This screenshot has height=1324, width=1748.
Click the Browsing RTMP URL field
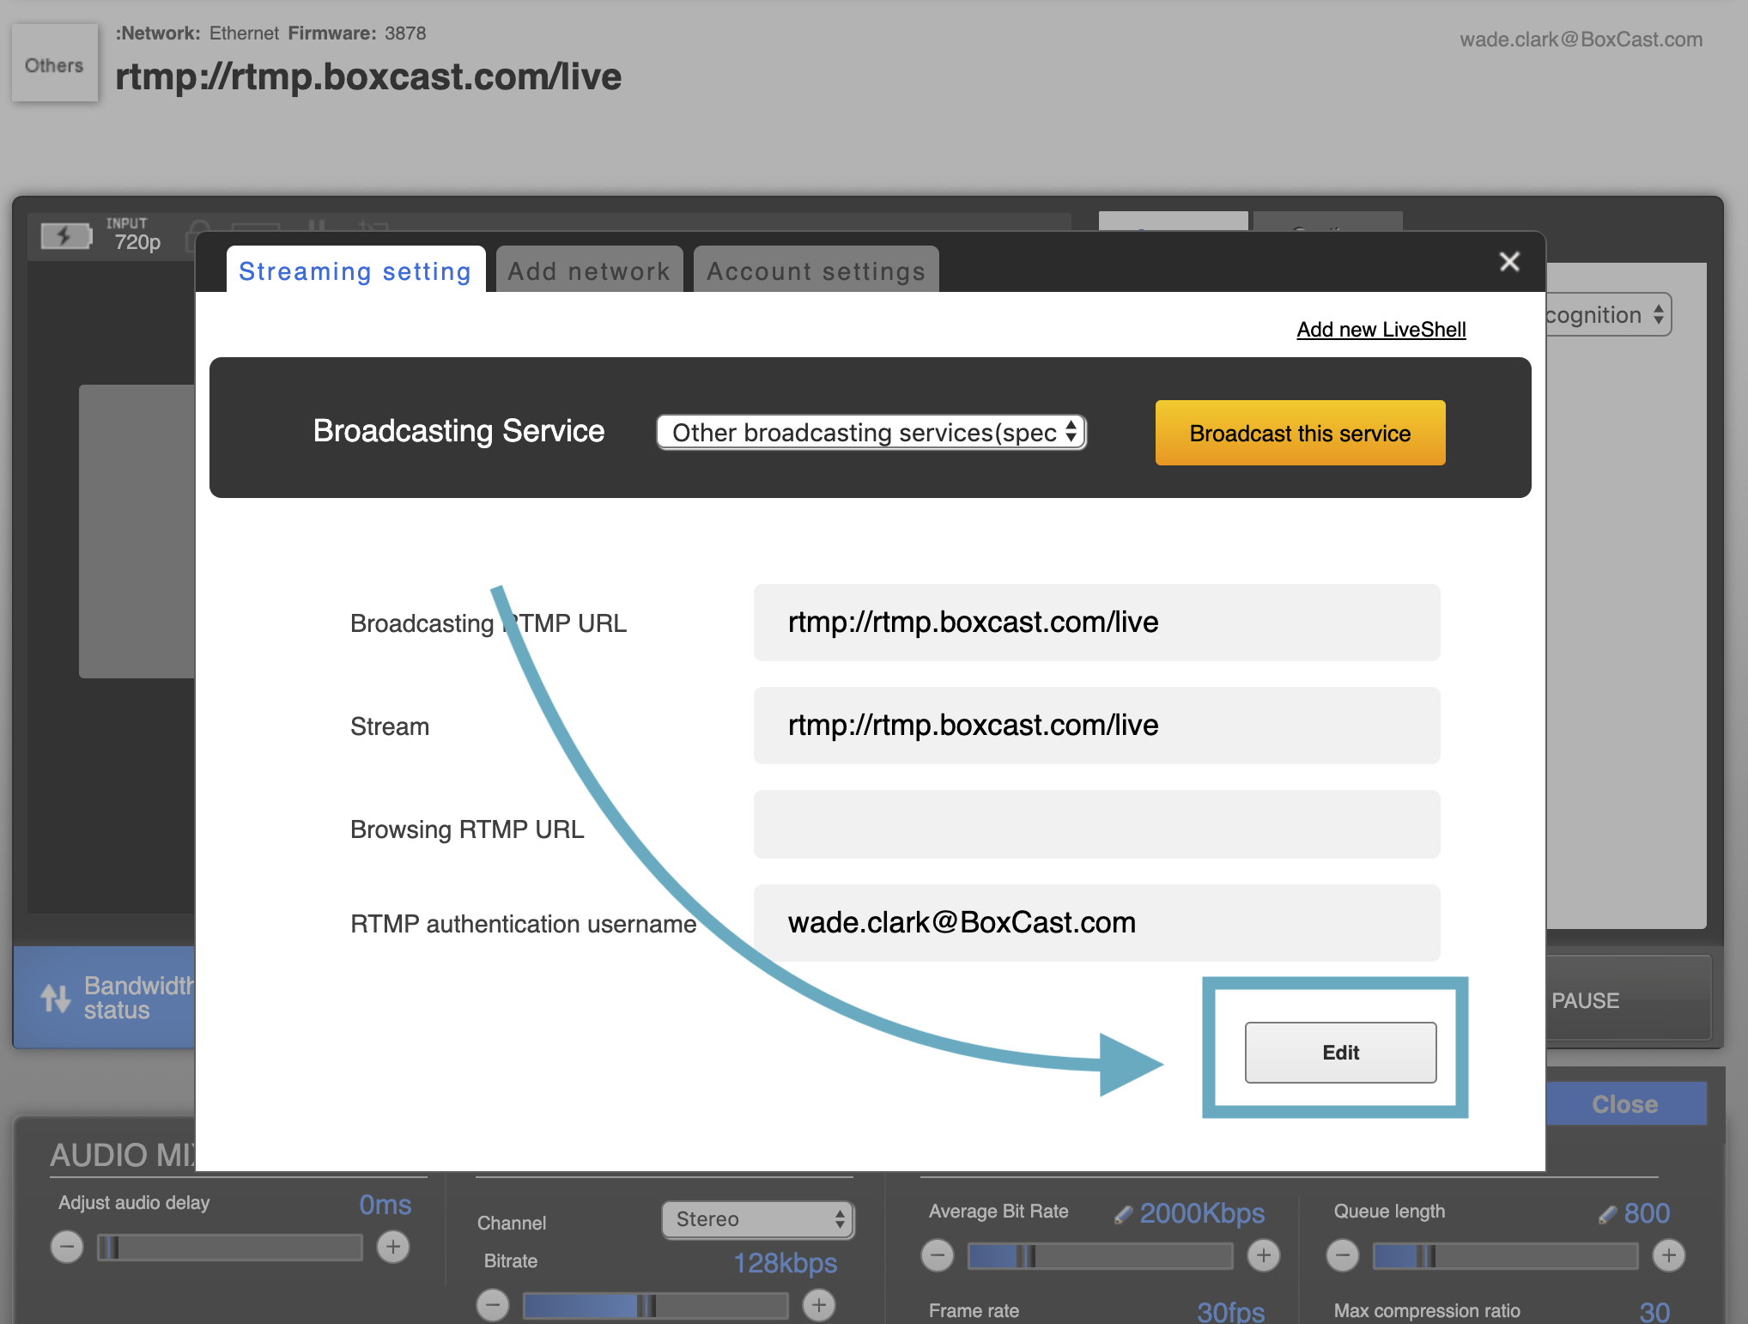(x=1096, y=824)
